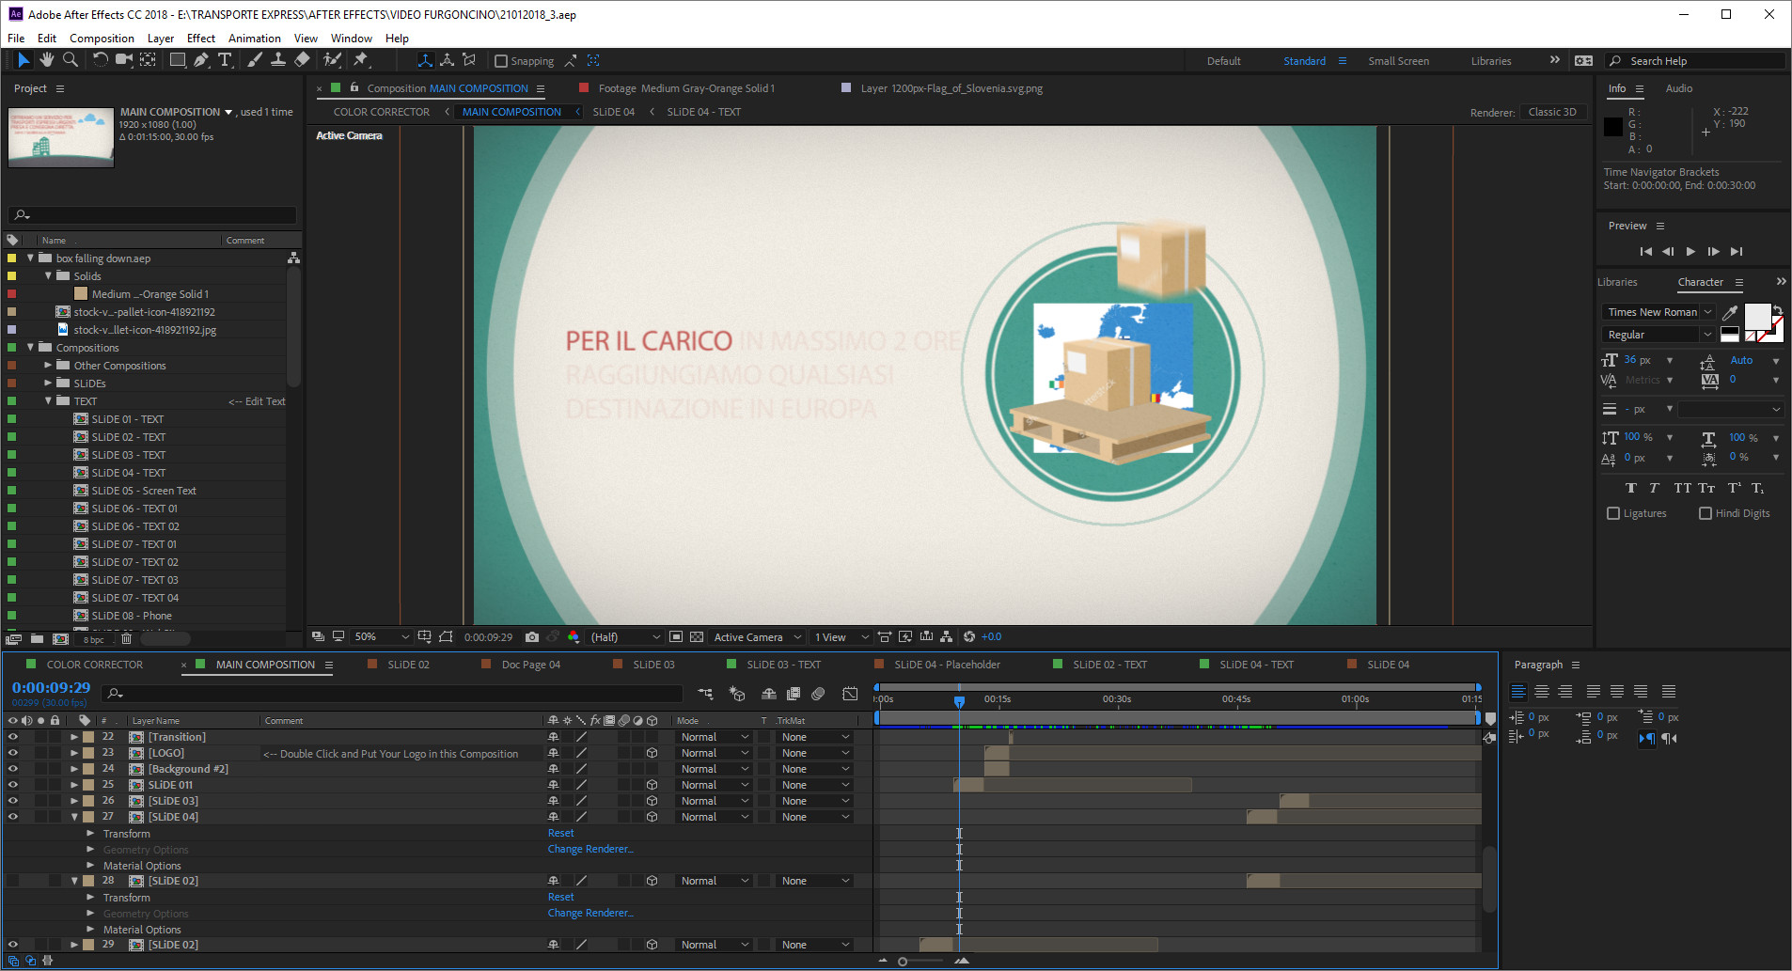1792x971 pixels.
Task: Select the Clone Stamp tool
Action: pos(278,60)
